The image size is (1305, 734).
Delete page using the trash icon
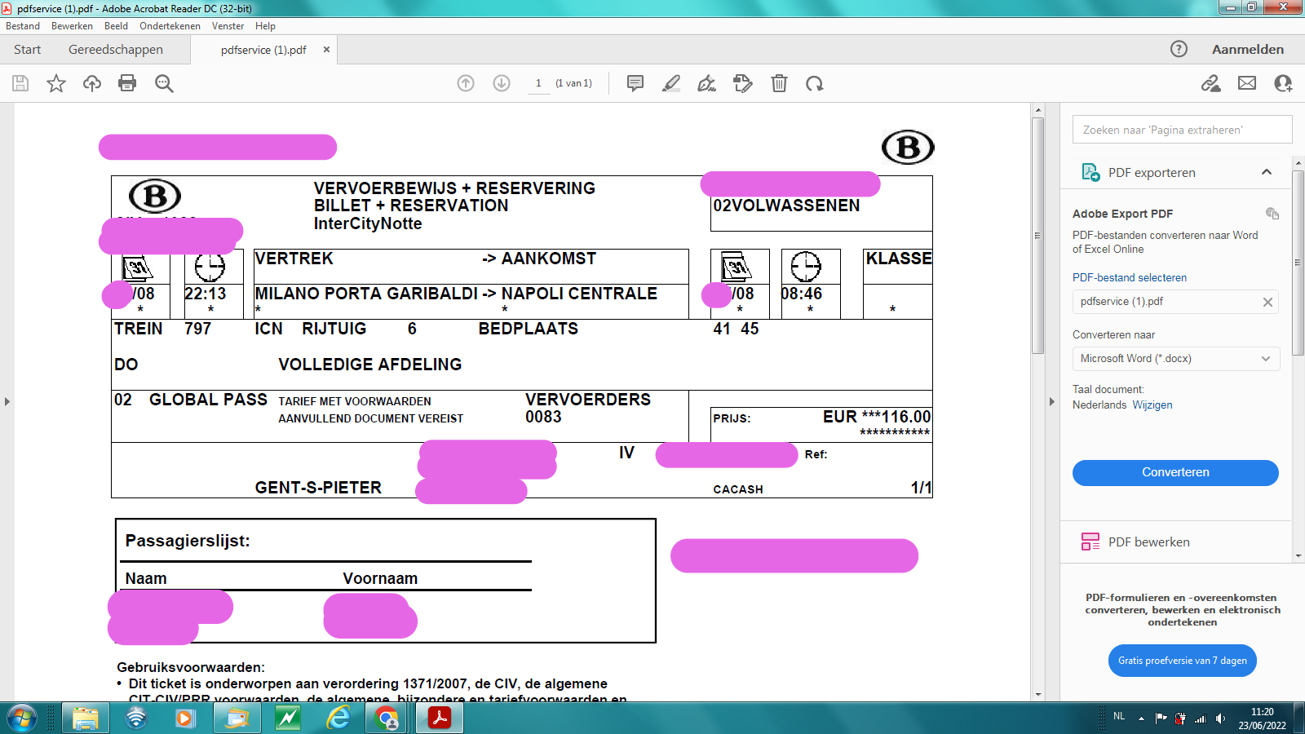779,83
